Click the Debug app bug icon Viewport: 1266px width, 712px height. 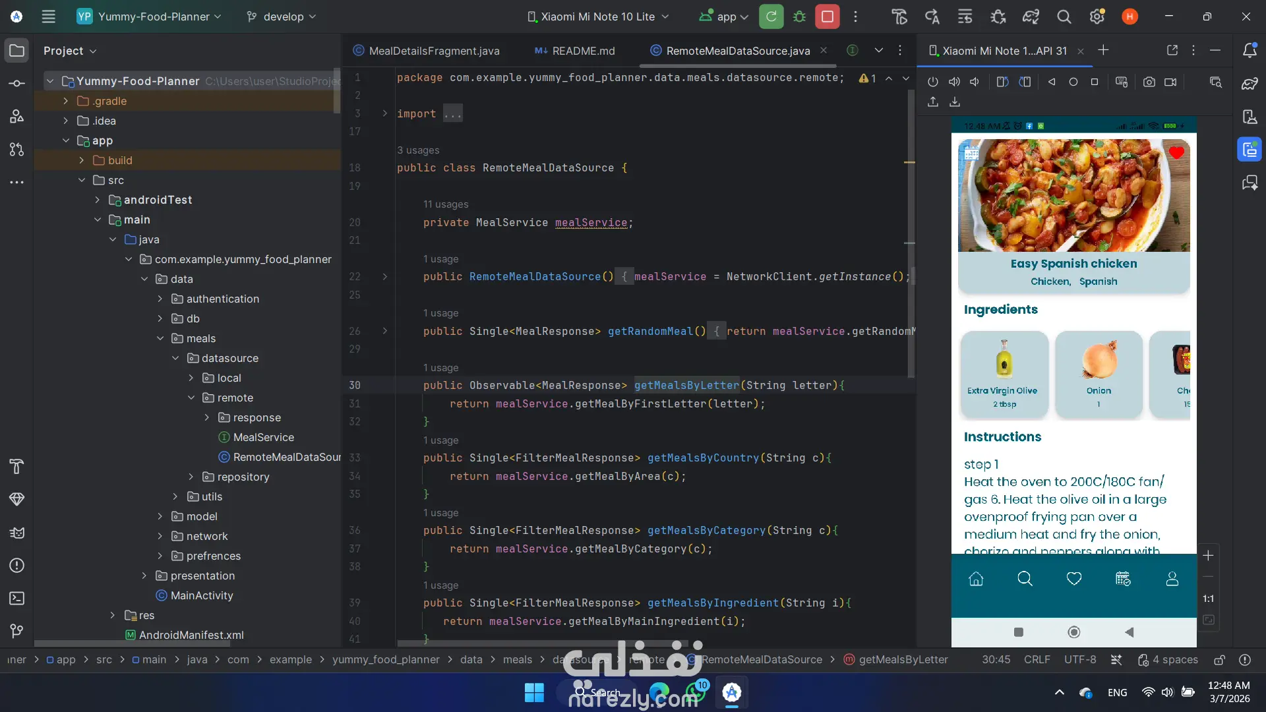799,16
